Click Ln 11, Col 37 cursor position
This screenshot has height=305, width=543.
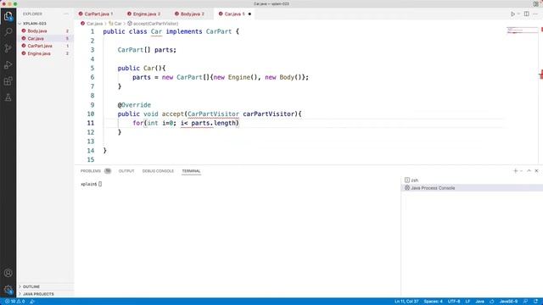point(406,302)
